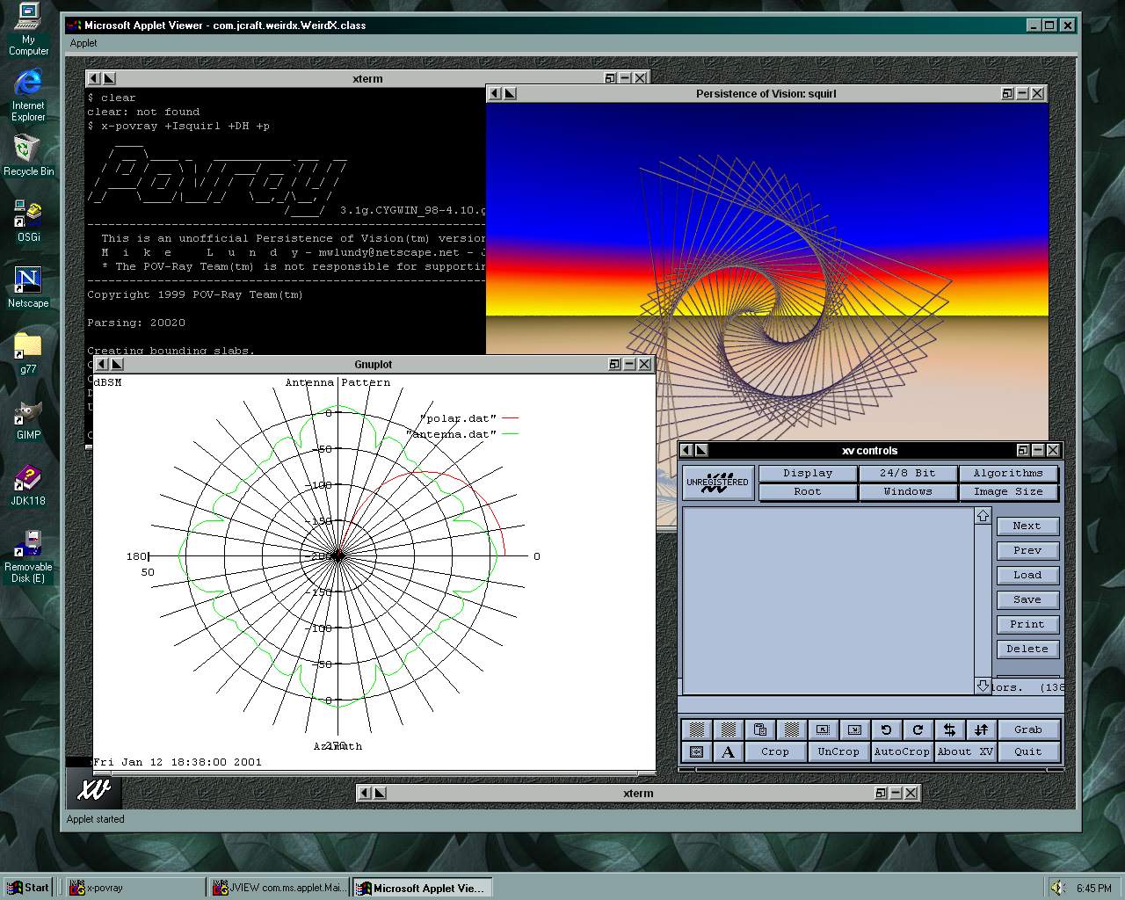The height and width of the screenshot is (900, 1125).
Task: Open My Computer desktop icon
Action: point(28,29)
